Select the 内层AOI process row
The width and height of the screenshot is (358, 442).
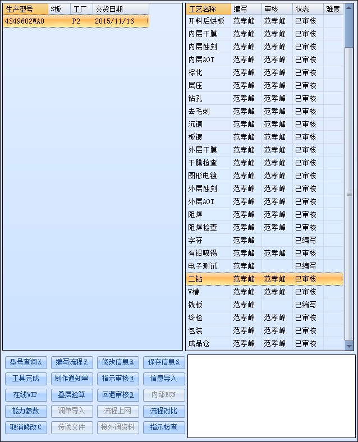point(264,60)
